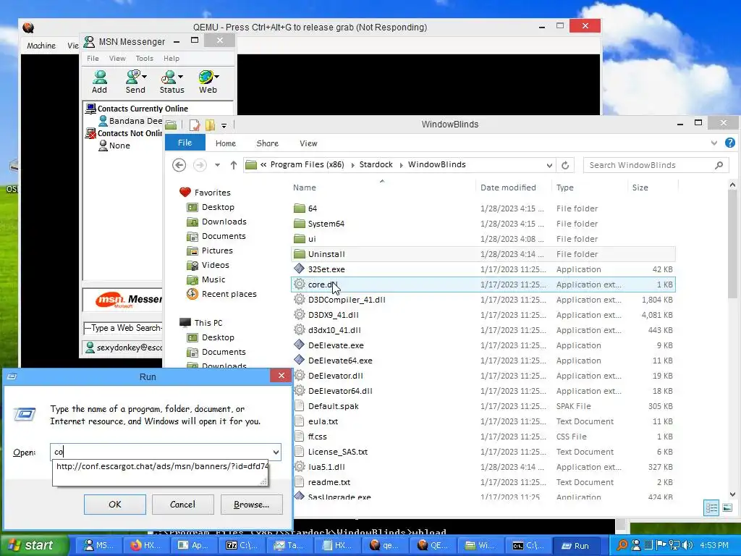Select This PC in the navigation pane
741x556 pixels.
pyautogui.click(x=208, y=323)
